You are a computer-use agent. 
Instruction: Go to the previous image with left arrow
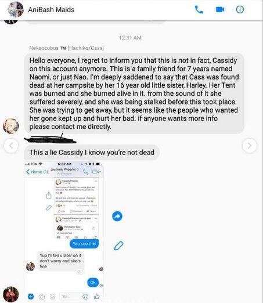tap(11, 146)
